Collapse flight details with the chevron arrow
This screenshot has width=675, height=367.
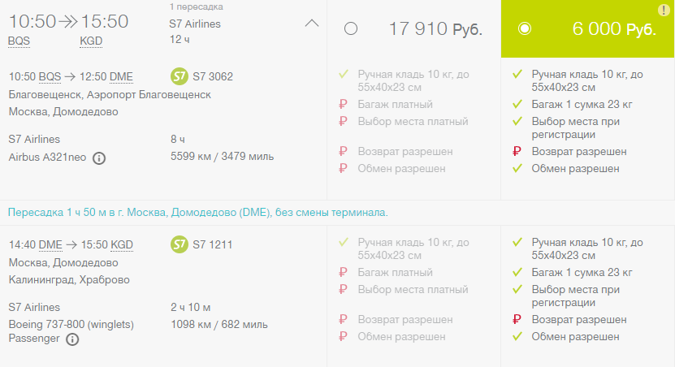point(311,24)
